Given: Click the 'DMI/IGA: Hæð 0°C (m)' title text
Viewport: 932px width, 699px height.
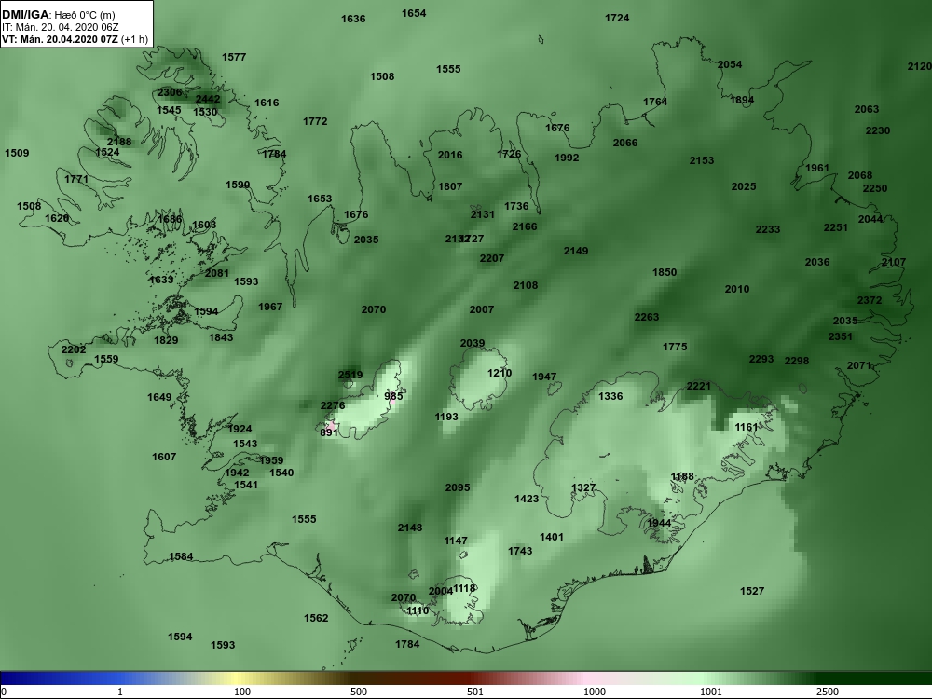Looking at the screenshot, I should [x=58, y=15].
